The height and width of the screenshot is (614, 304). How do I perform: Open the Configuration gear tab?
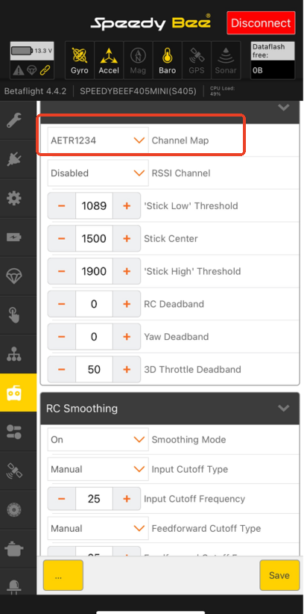click(x=14, y=198)
